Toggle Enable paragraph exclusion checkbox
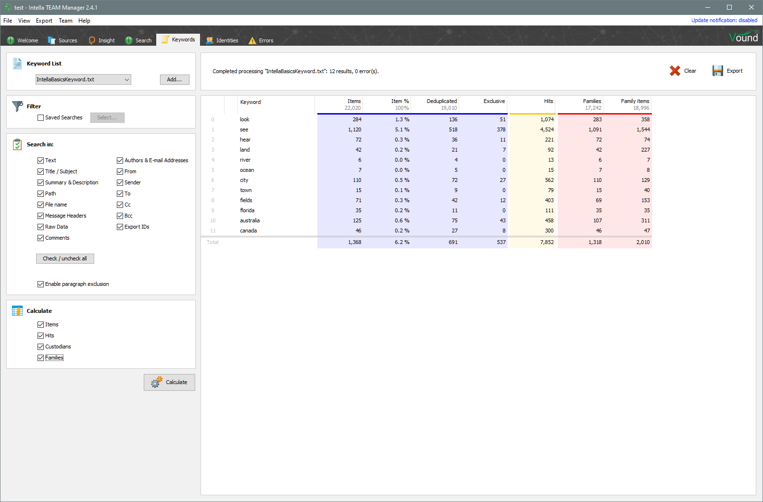The height and width of the screenshot is (502, 763). (41, 284)
